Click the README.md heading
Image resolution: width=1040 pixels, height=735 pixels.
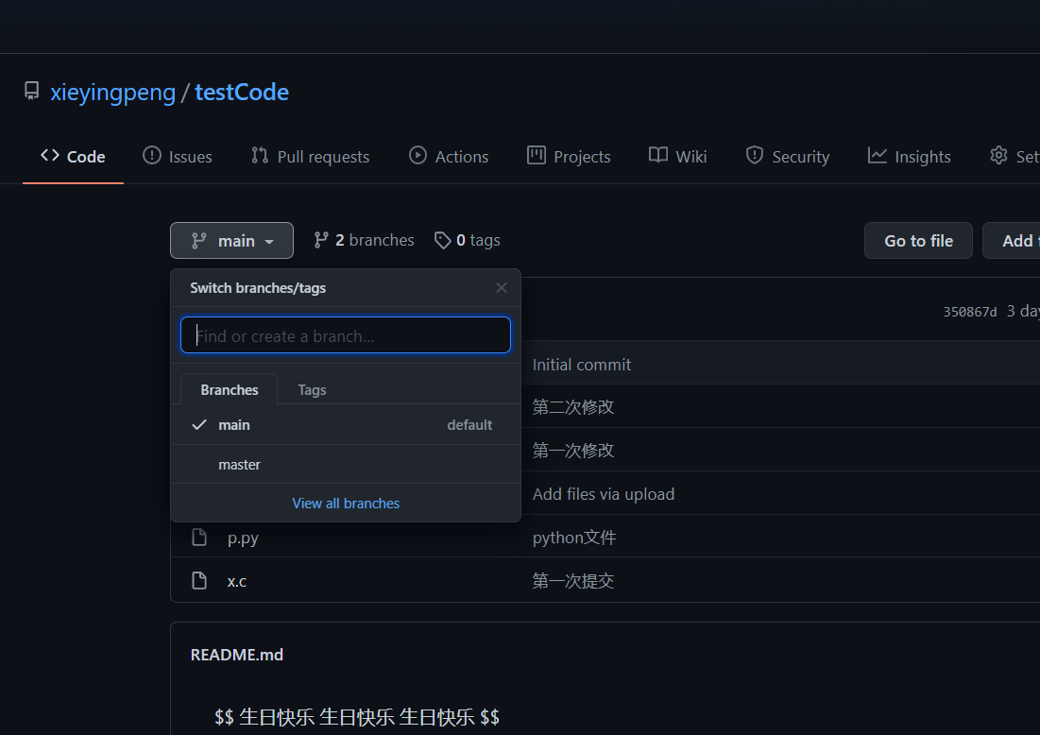(x=237, y=655)
